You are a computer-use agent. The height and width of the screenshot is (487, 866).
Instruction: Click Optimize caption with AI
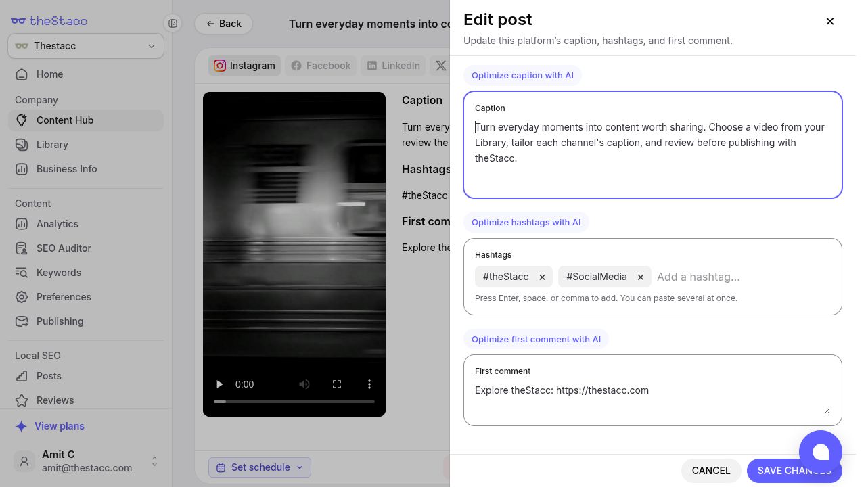pos(522,75)
